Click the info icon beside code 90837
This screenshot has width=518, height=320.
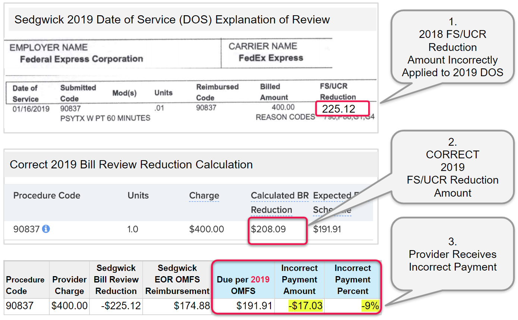[x=46, y=229]
